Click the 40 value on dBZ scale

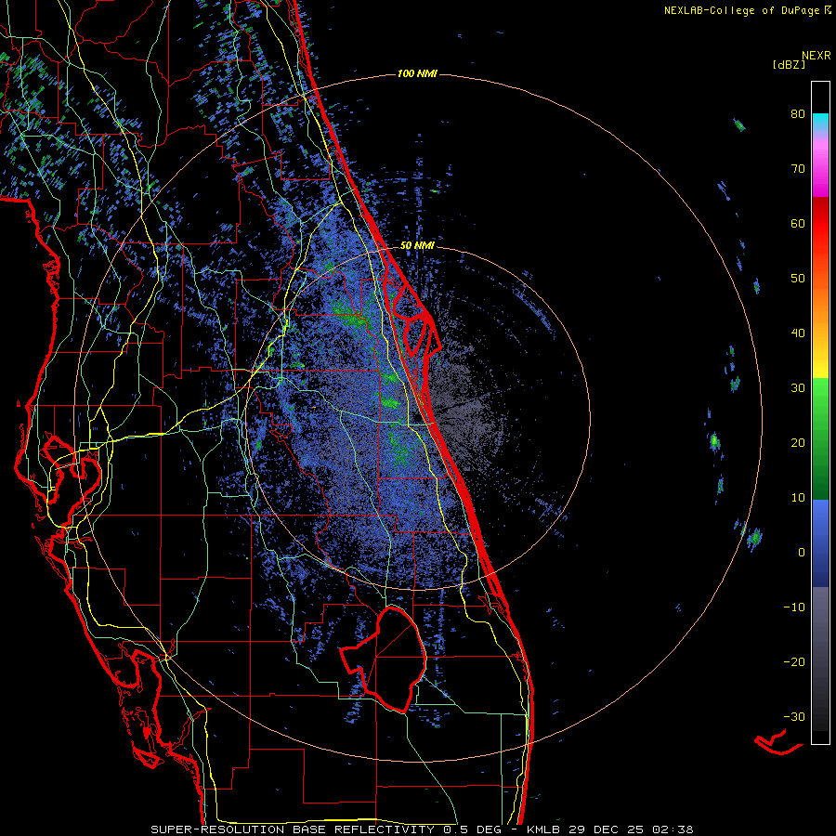798,333
